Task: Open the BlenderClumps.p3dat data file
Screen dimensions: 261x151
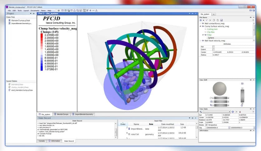Action: (19, 20)
